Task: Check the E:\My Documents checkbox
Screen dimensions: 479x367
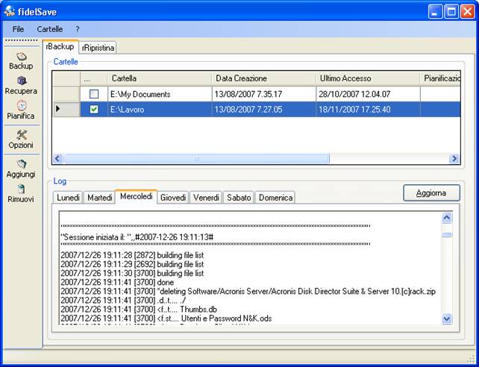Action: (94, 95)
